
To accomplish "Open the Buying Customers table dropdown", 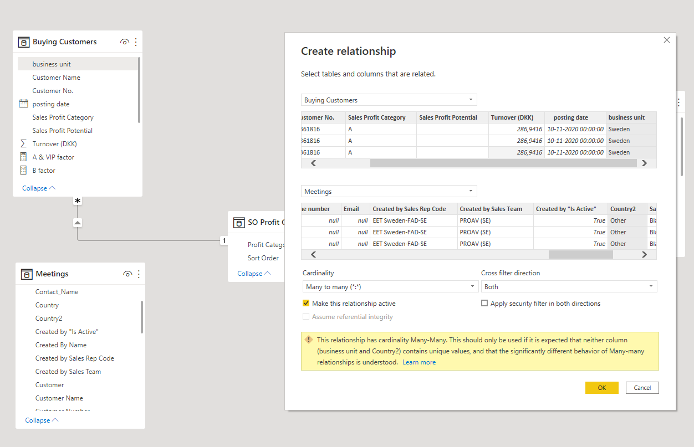I will [x=389, y=100].
